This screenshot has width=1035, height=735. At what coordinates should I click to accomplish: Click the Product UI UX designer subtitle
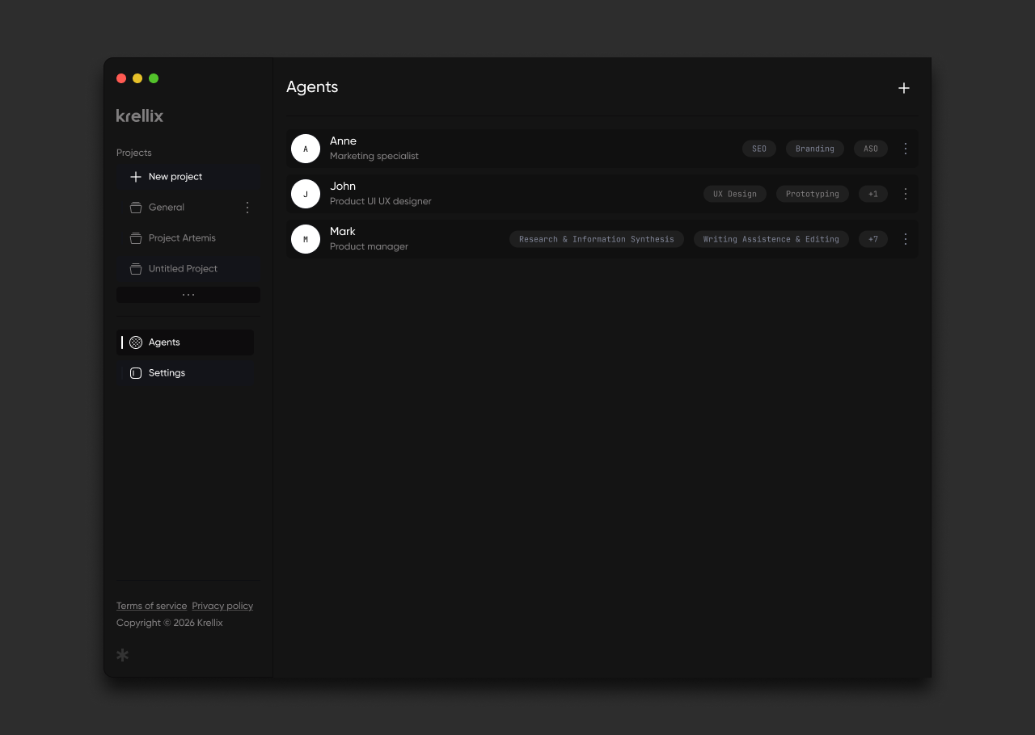point(381,201)
